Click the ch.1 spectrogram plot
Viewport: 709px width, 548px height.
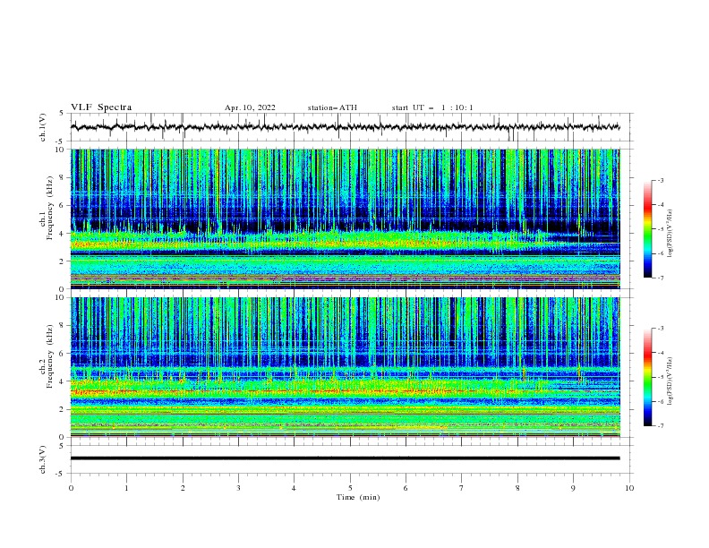click(345, 218)
